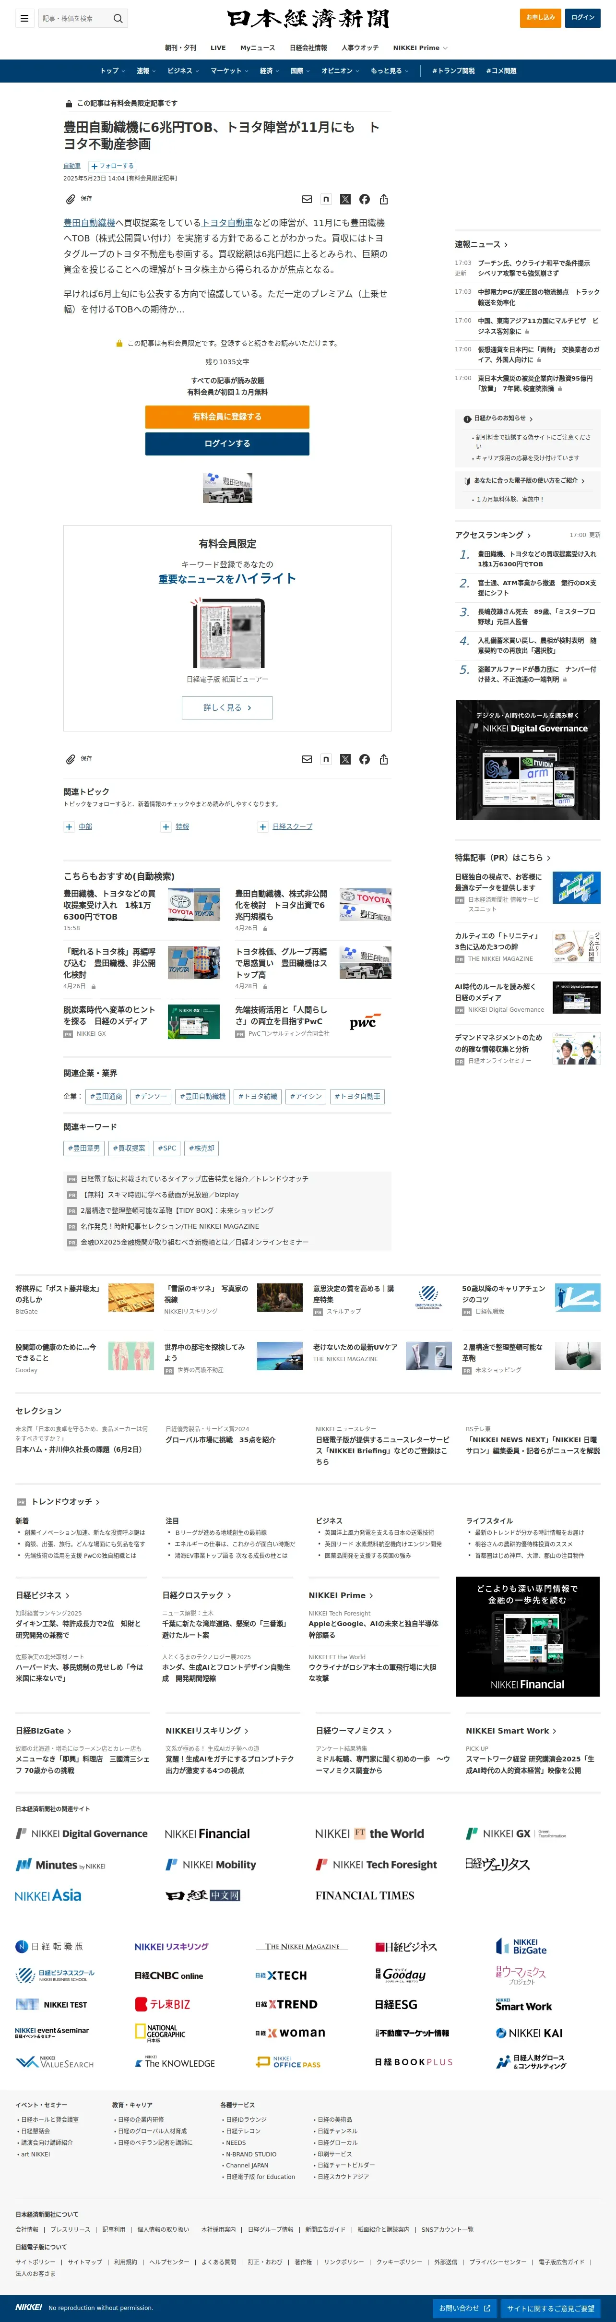This screenshot has width=616, height=2322.
Task: Expand 速報 navigation dropdown
Action: (x=146, y=70)
